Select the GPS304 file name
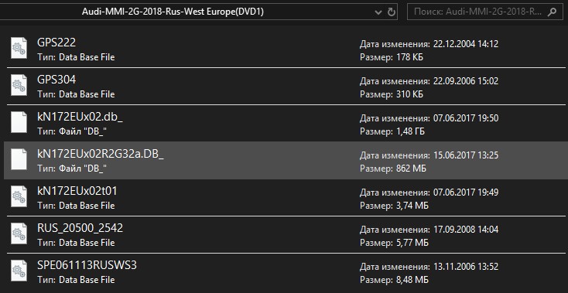The height and width of the screenshot is (293, 568). coord(56,80)
